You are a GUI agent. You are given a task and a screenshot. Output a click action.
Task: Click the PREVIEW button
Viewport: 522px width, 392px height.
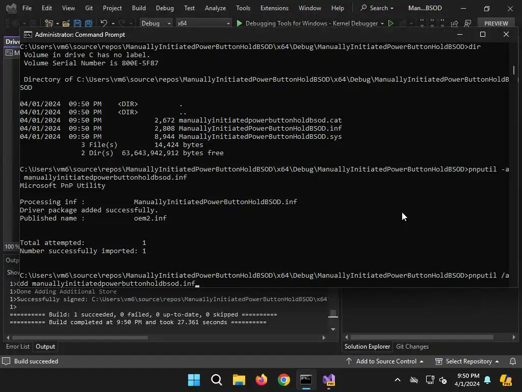pos(496,23)
